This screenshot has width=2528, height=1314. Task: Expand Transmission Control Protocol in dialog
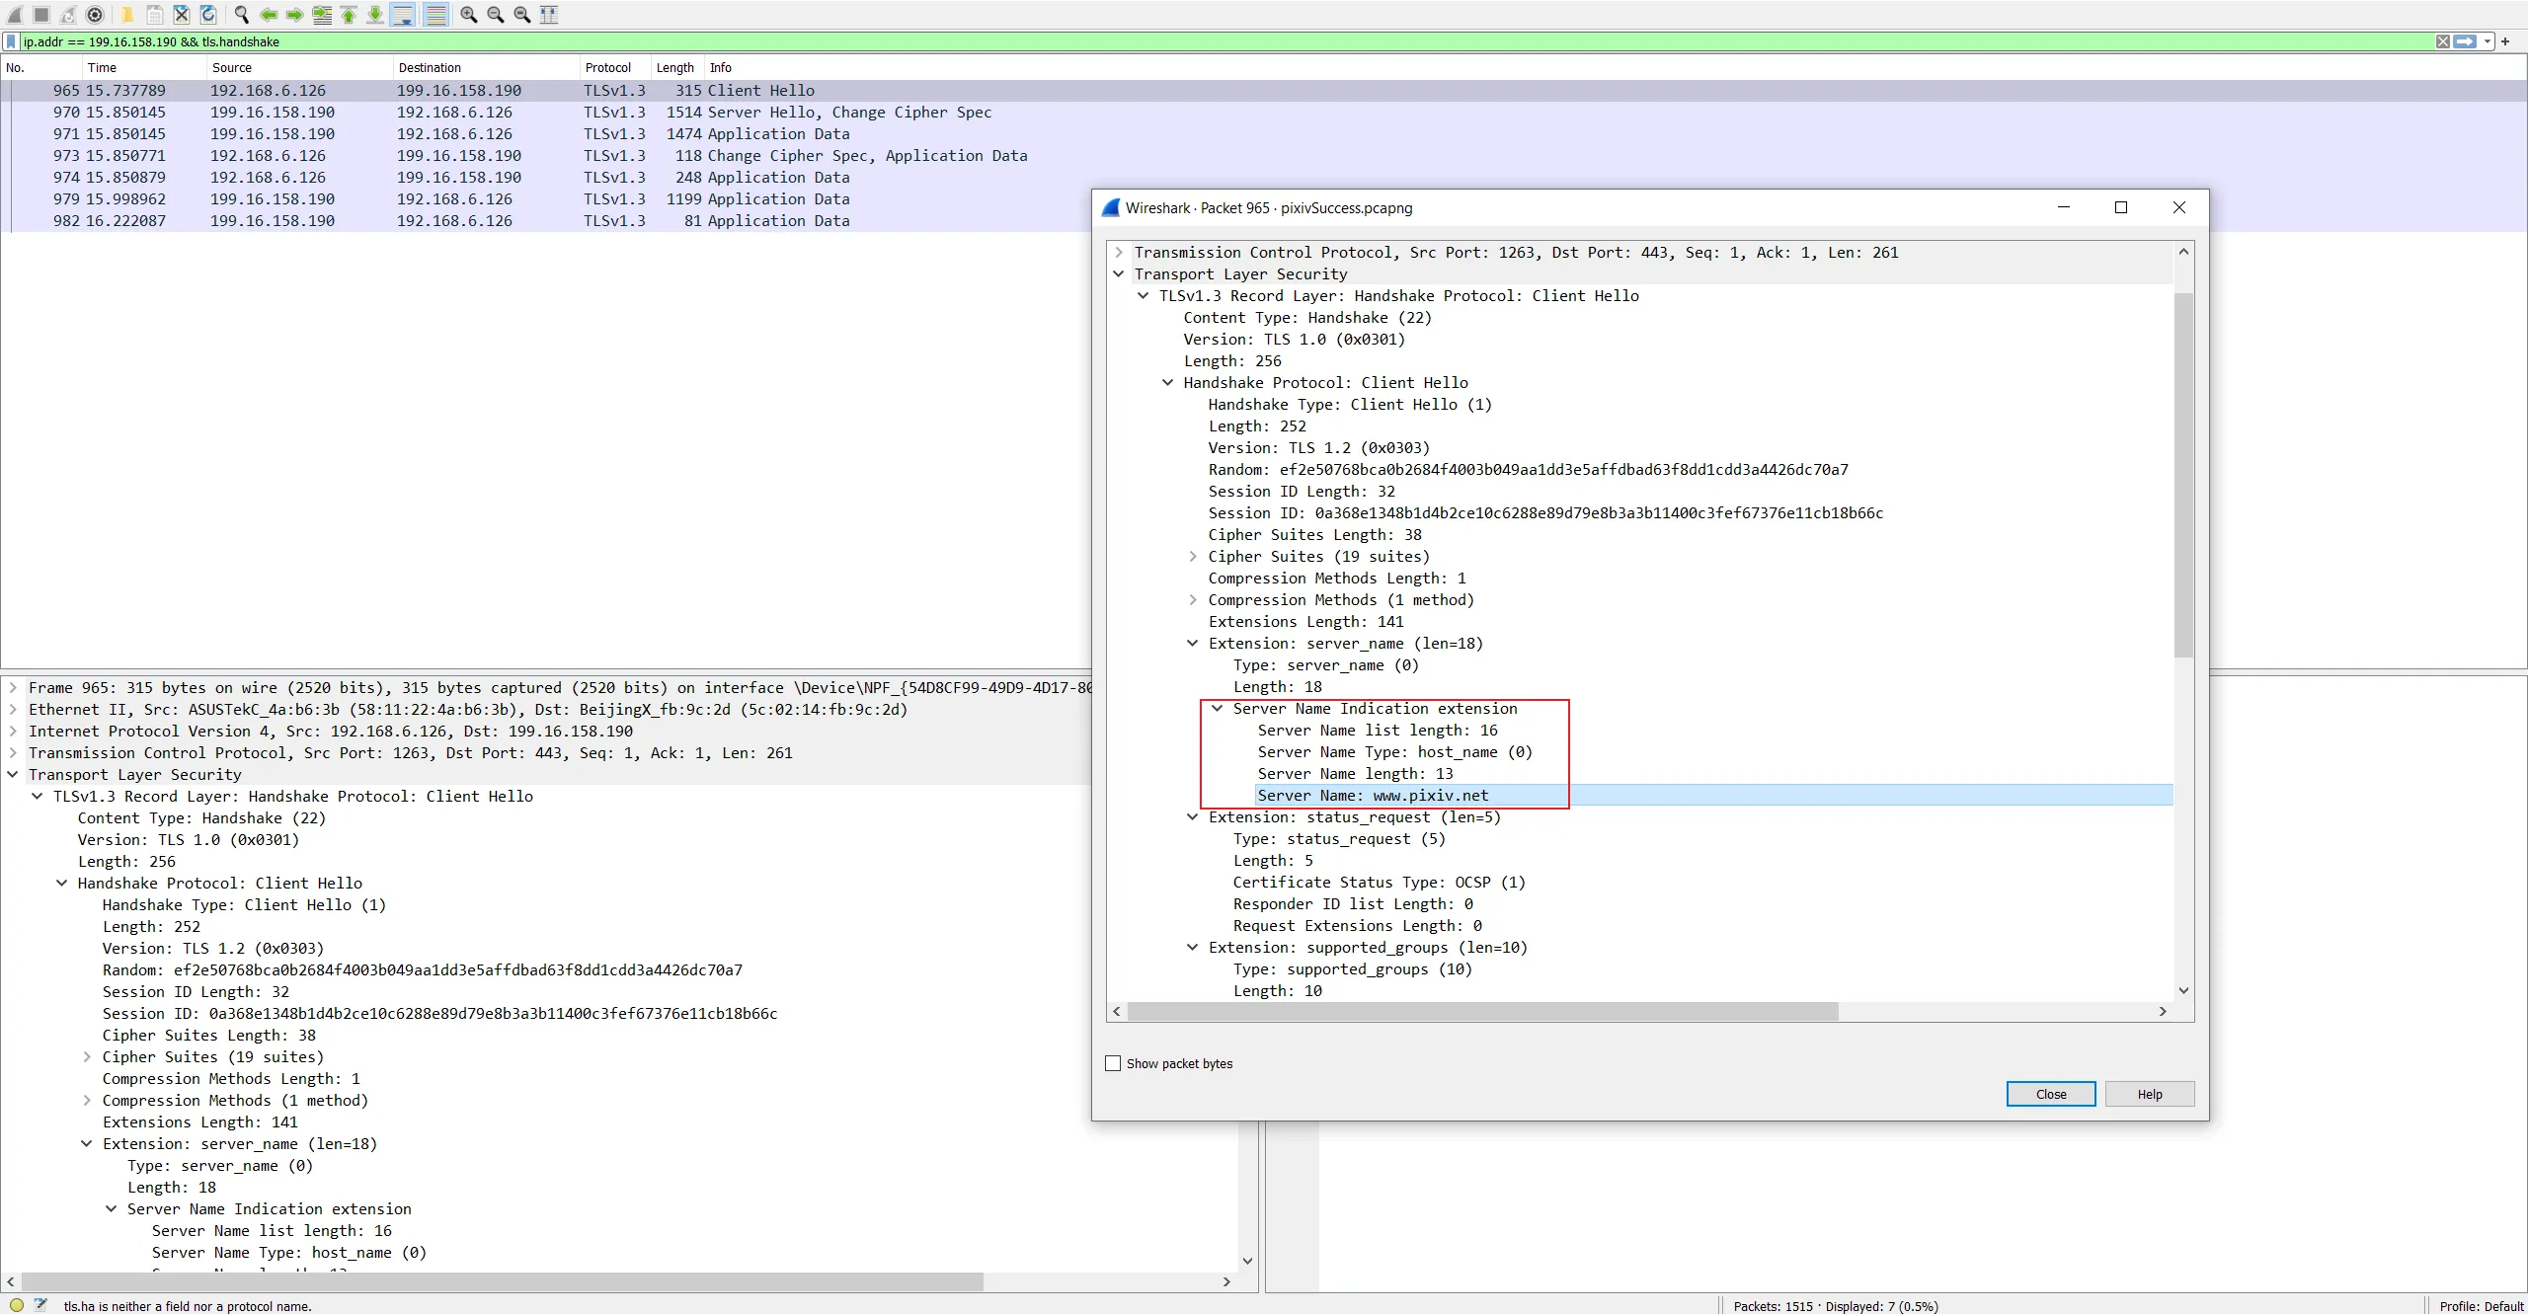pos(1119,253)
